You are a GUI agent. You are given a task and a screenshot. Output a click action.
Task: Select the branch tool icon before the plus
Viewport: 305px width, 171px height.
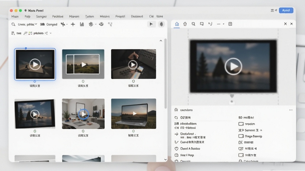63,24
